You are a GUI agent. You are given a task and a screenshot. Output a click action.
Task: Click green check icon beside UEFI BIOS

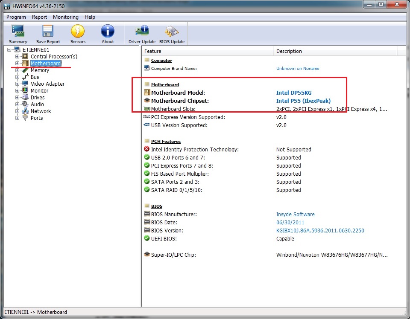click(146, 238)
